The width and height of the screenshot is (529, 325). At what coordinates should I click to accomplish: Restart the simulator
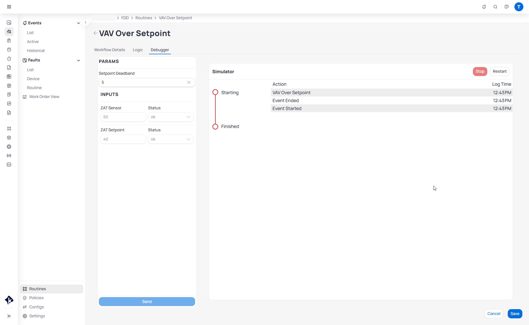[x=500, y=71]
